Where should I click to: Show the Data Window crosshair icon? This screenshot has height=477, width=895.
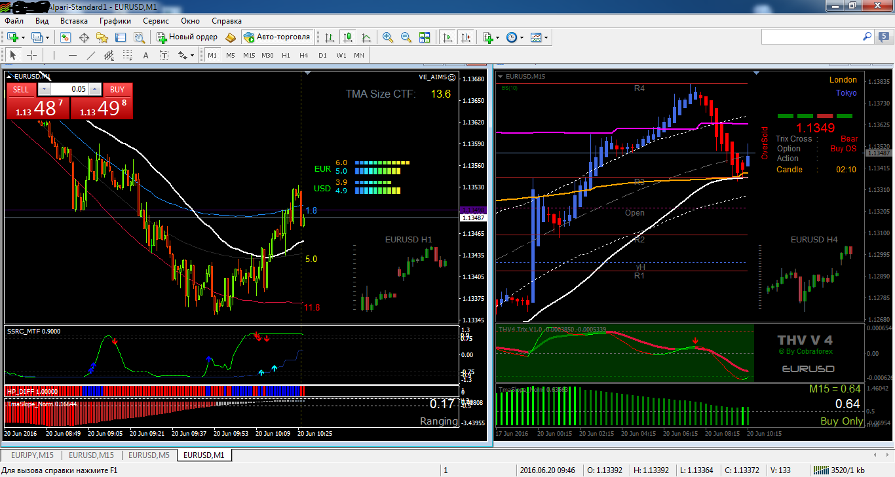point(84,37)
